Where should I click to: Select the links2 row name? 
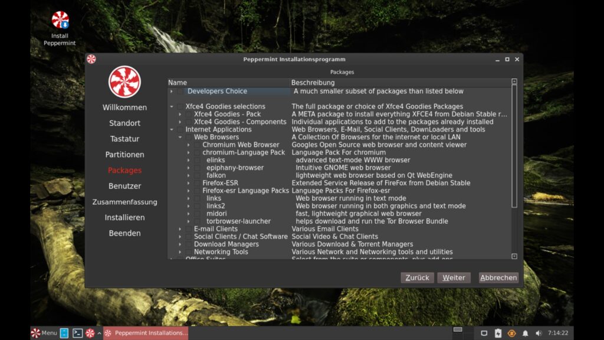(x=215, y=206)
